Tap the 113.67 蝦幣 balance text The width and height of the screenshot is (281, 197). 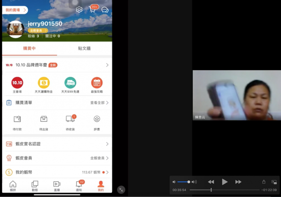coord(91,172)
